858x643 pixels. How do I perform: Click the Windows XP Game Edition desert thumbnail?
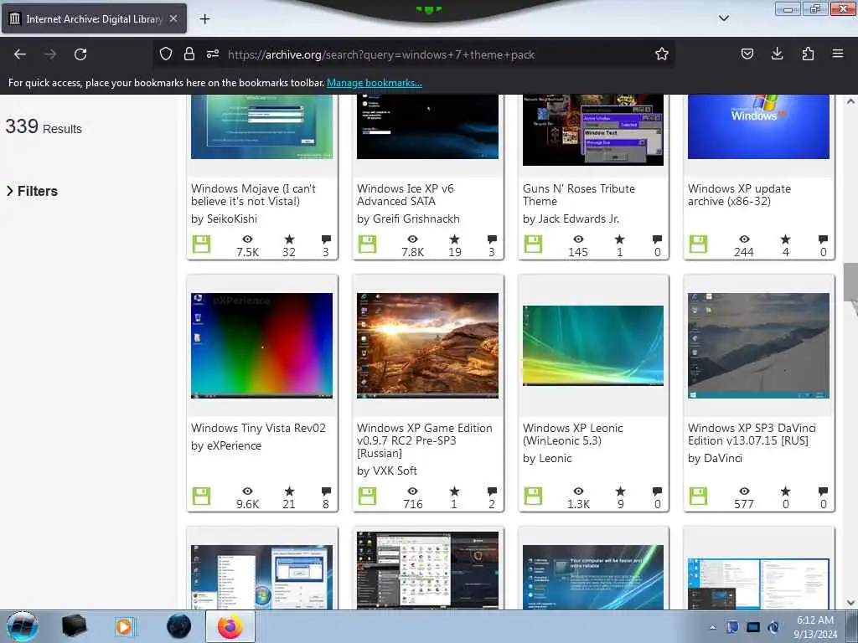pos(427,346)
